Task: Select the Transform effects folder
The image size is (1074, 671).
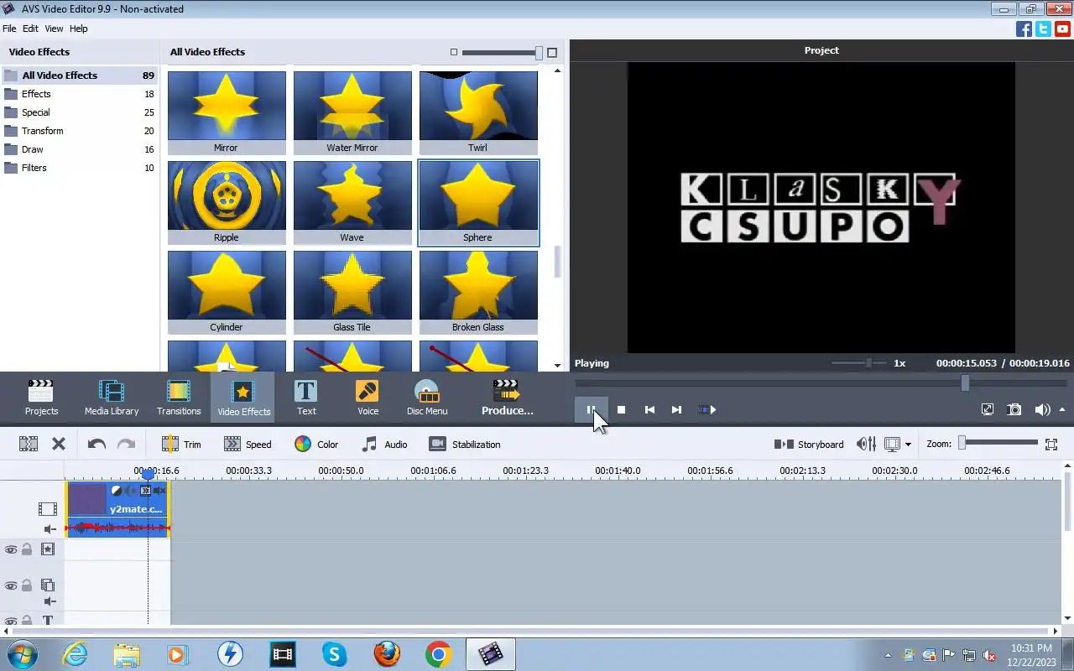Action: click(79, 131)
